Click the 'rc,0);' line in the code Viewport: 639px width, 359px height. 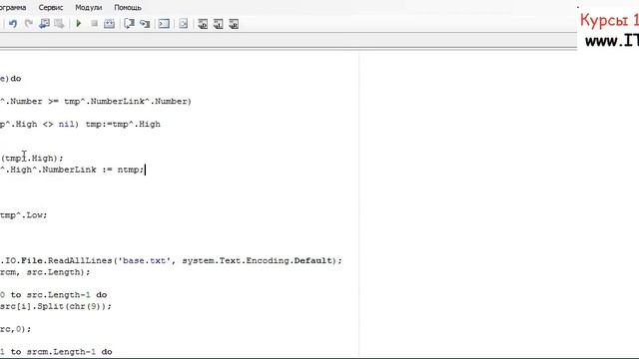tap(16, 329)
